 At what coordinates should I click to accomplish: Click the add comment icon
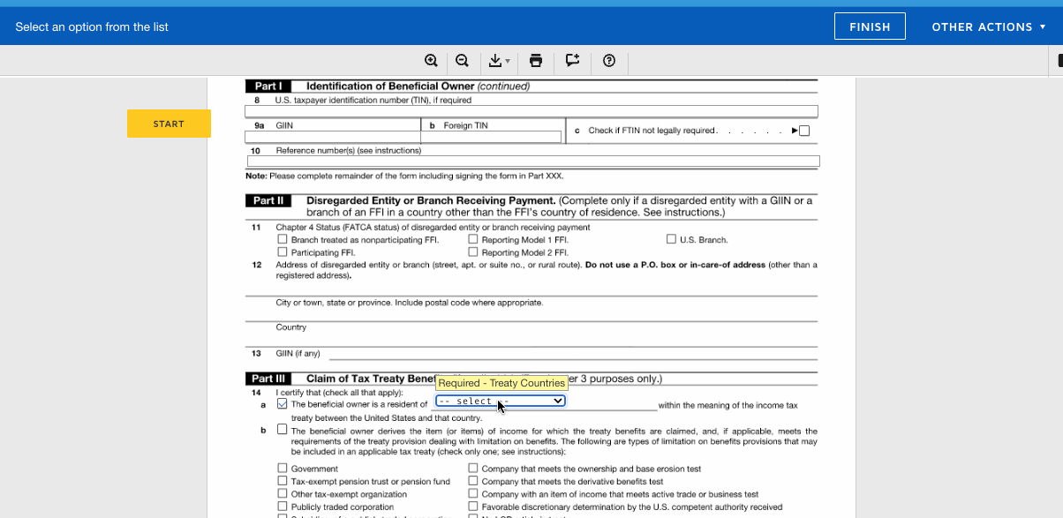tap(572, 61)
